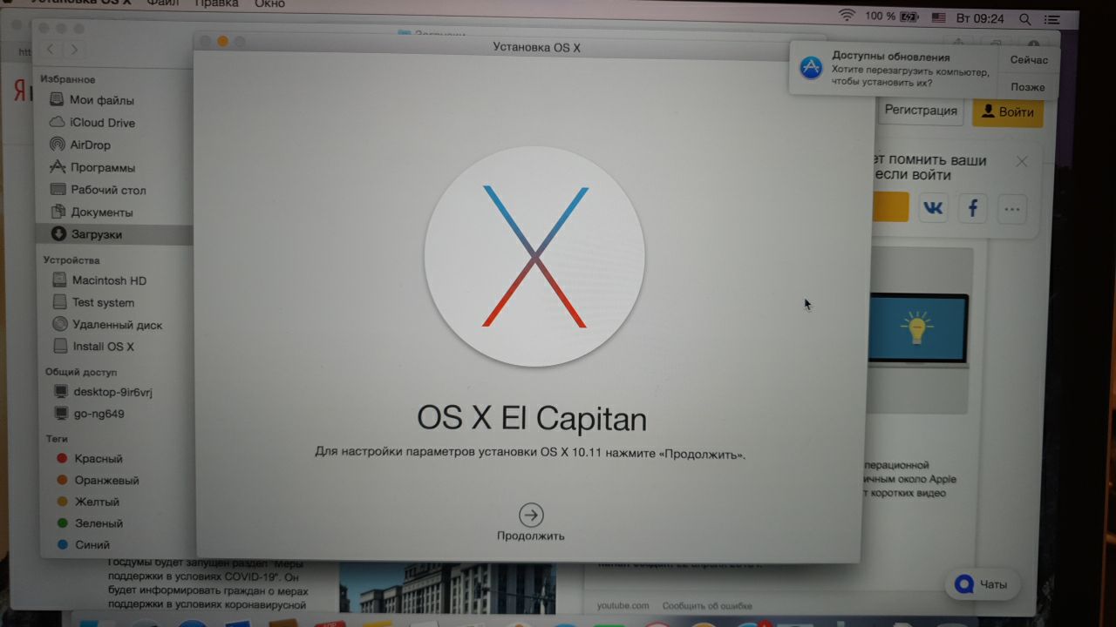Click the Facebook social login icon

point(972,208)
